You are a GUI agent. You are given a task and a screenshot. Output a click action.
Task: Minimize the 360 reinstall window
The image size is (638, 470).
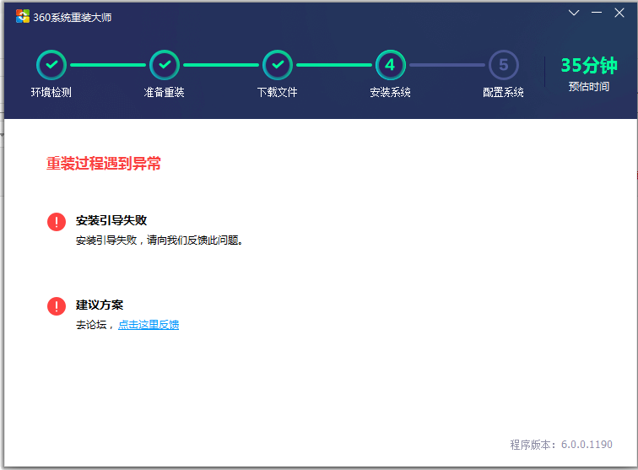click(x=597, y=13)
